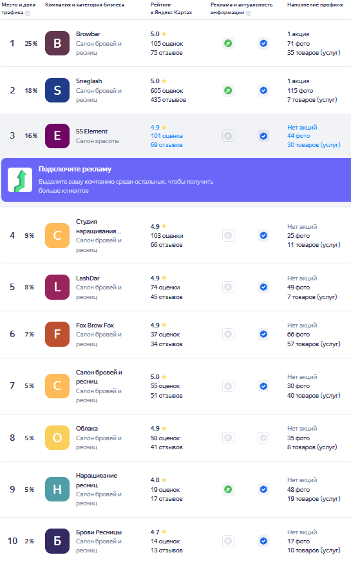Click the grey ad icon in the 55 Element row
Viewport: 351px width, 564px height.
228,136
